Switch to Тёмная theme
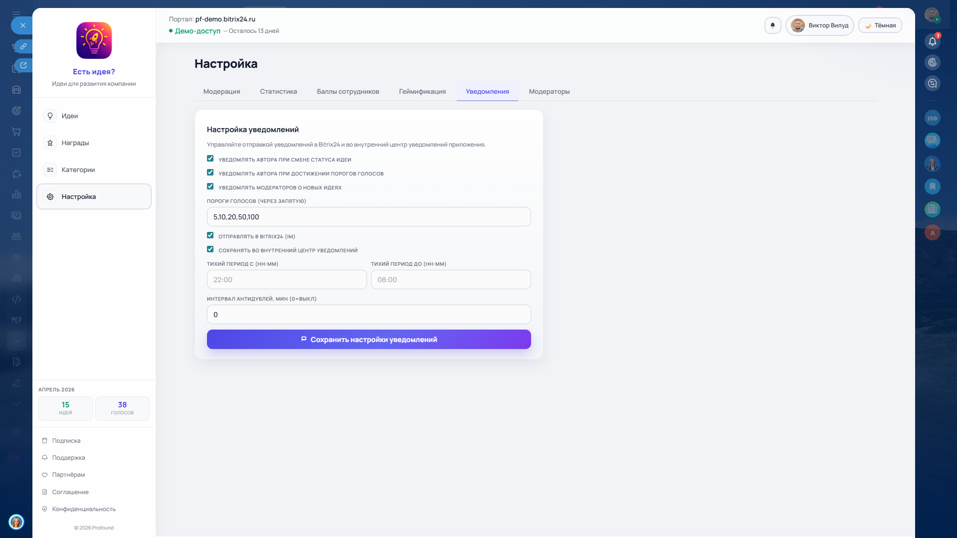The width and height of the screenshot is (957, 538). click(880, 25)
